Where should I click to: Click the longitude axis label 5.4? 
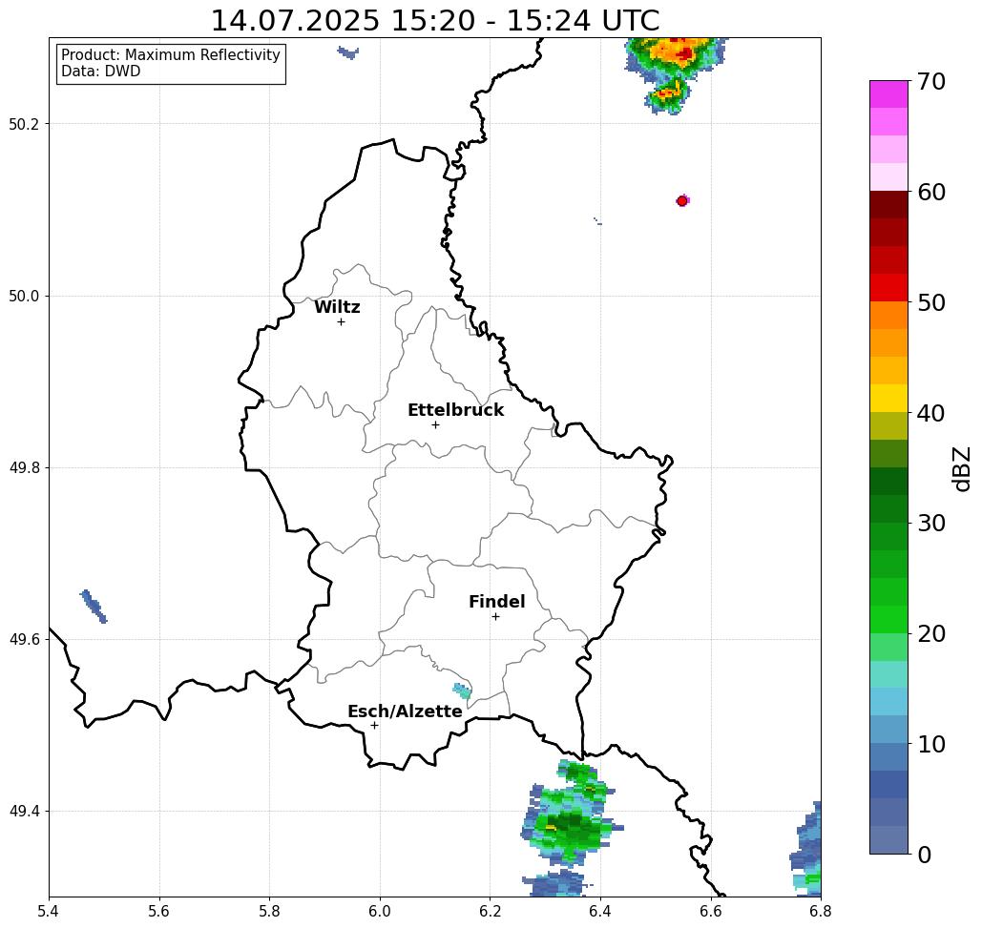pos(49,911)
